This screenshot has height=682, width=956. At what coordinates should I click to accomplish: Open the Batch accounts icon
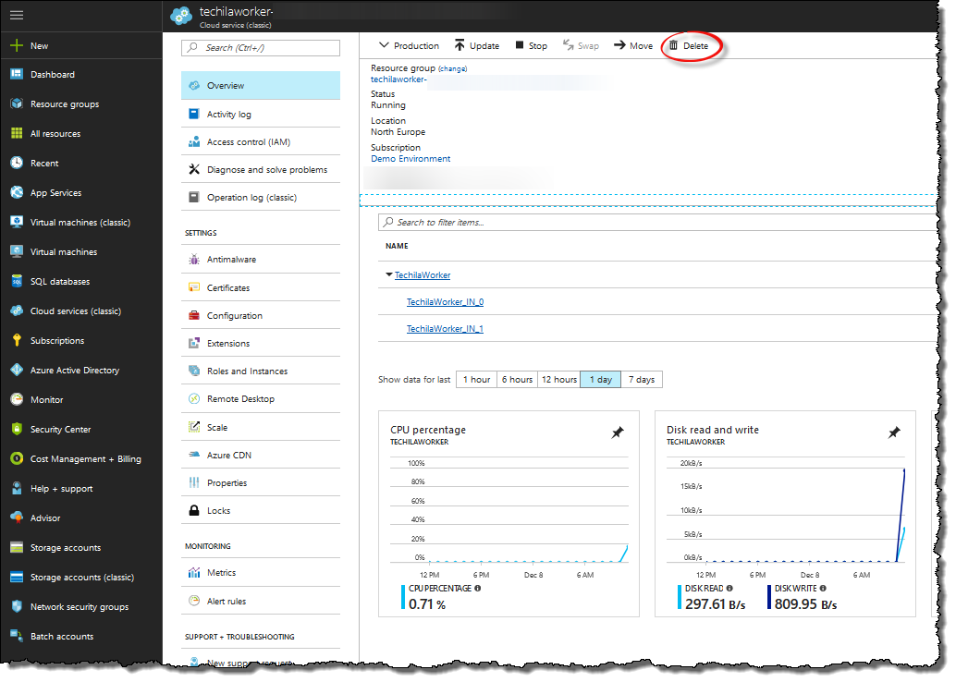[x=17, y=636]
